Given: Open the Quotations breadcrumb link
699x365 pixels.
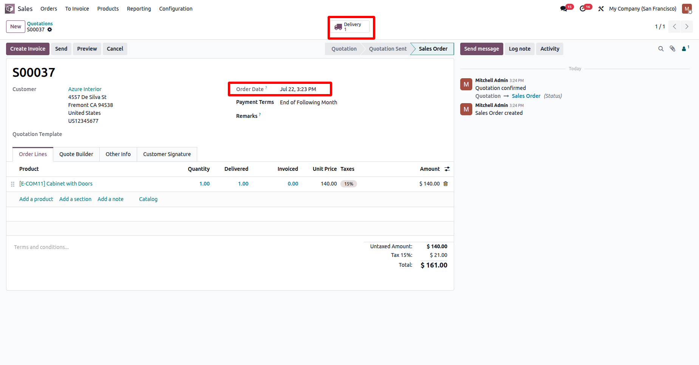Looking at the screenshot, I should [x=40, y=23].
